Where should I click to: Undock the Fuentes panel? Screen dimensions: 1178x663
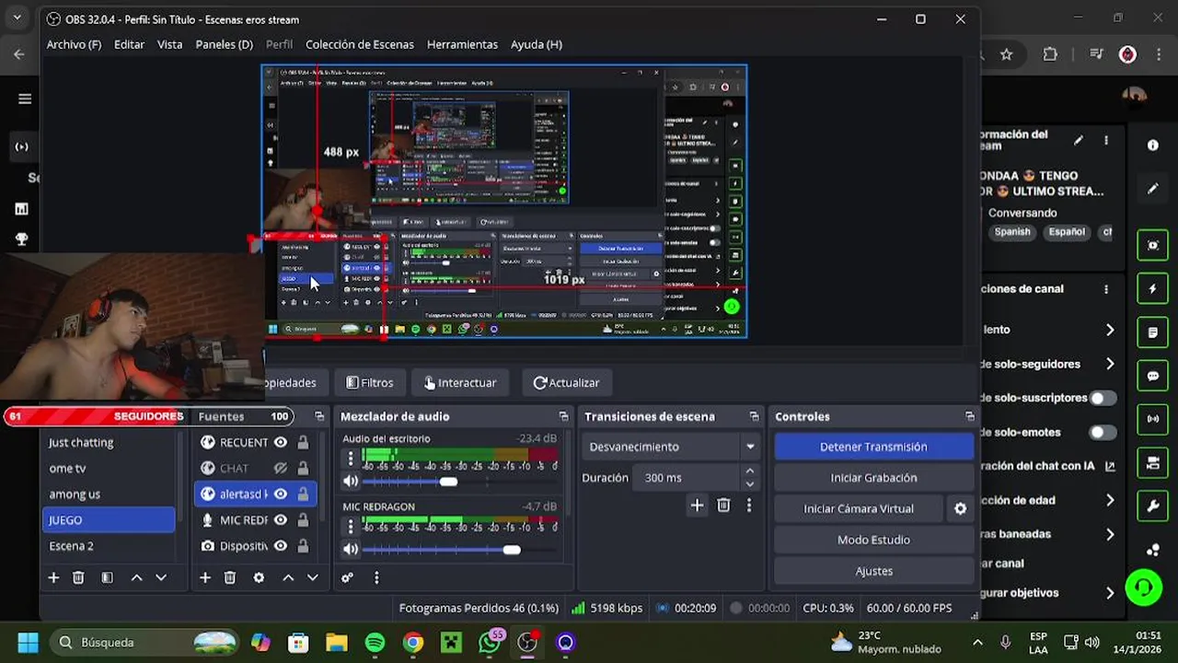pos(319,416)
